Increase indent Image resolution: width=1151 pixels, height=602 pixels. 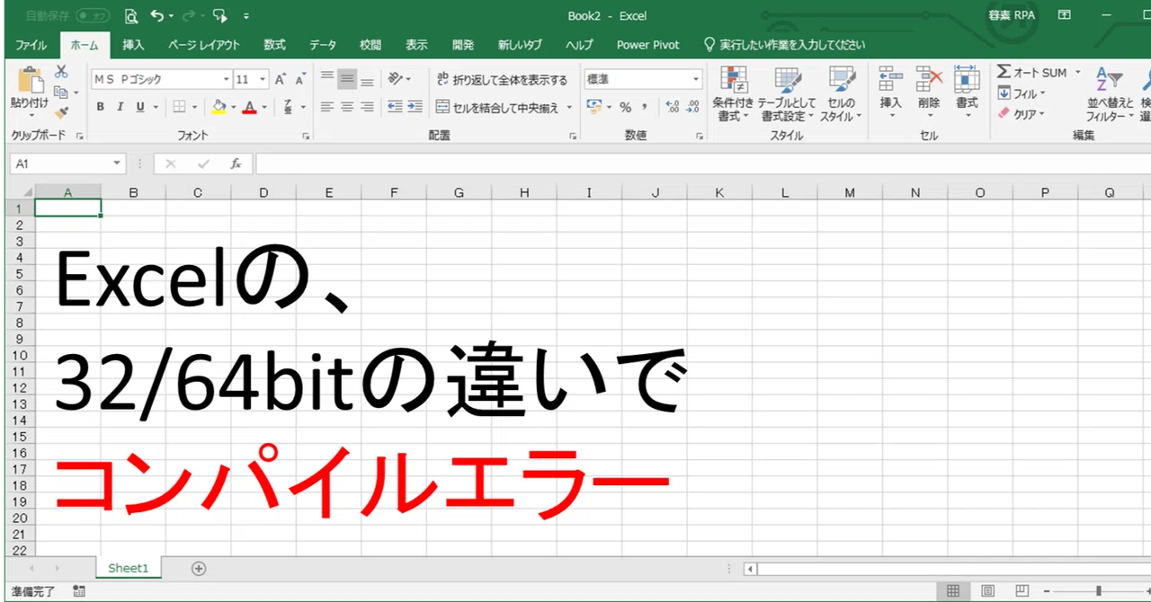click(x=415, y=107)
